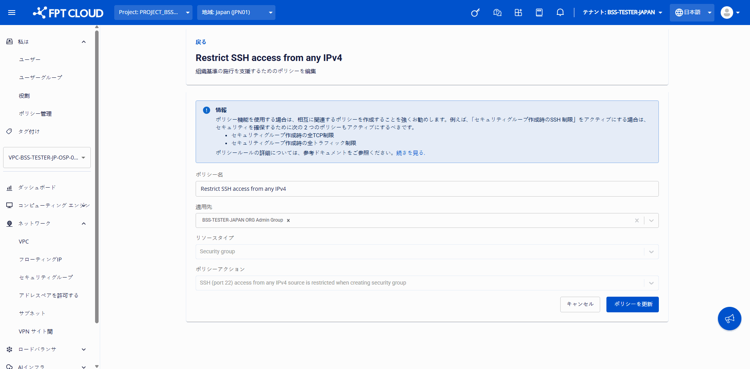Expand the 適用先 dropdown arrow
This screenshot has width=750, height=369.
(651, 220)
